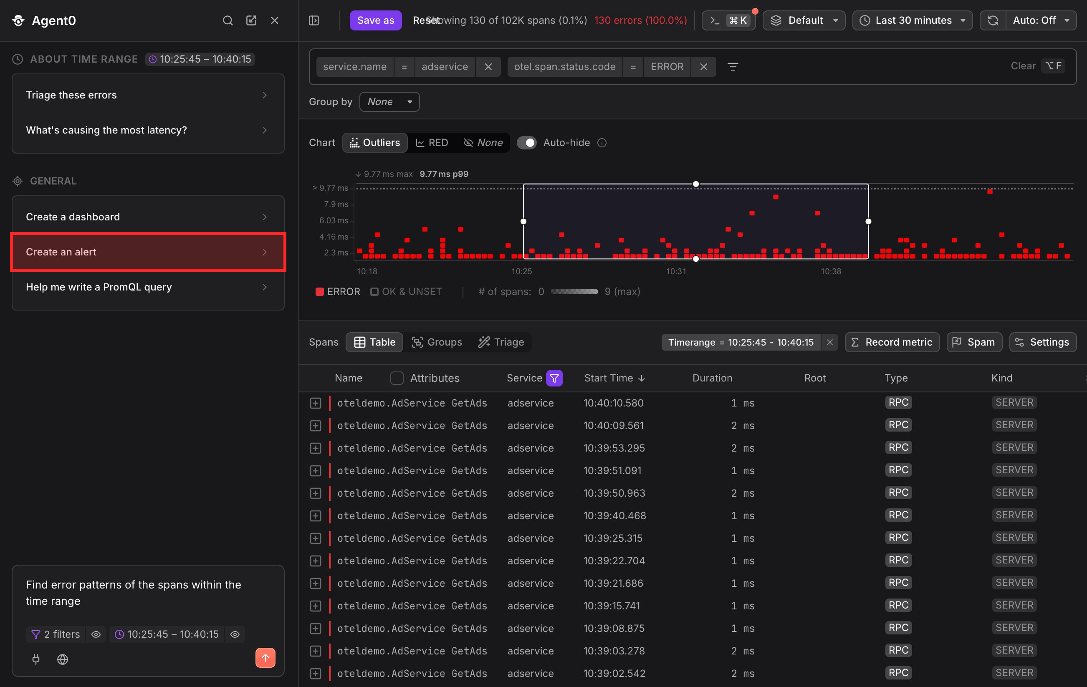The width and height of the screenshot is (1087, 687).
Task: Click the chart selection right edge handle
Action: [x=868, y=222]
